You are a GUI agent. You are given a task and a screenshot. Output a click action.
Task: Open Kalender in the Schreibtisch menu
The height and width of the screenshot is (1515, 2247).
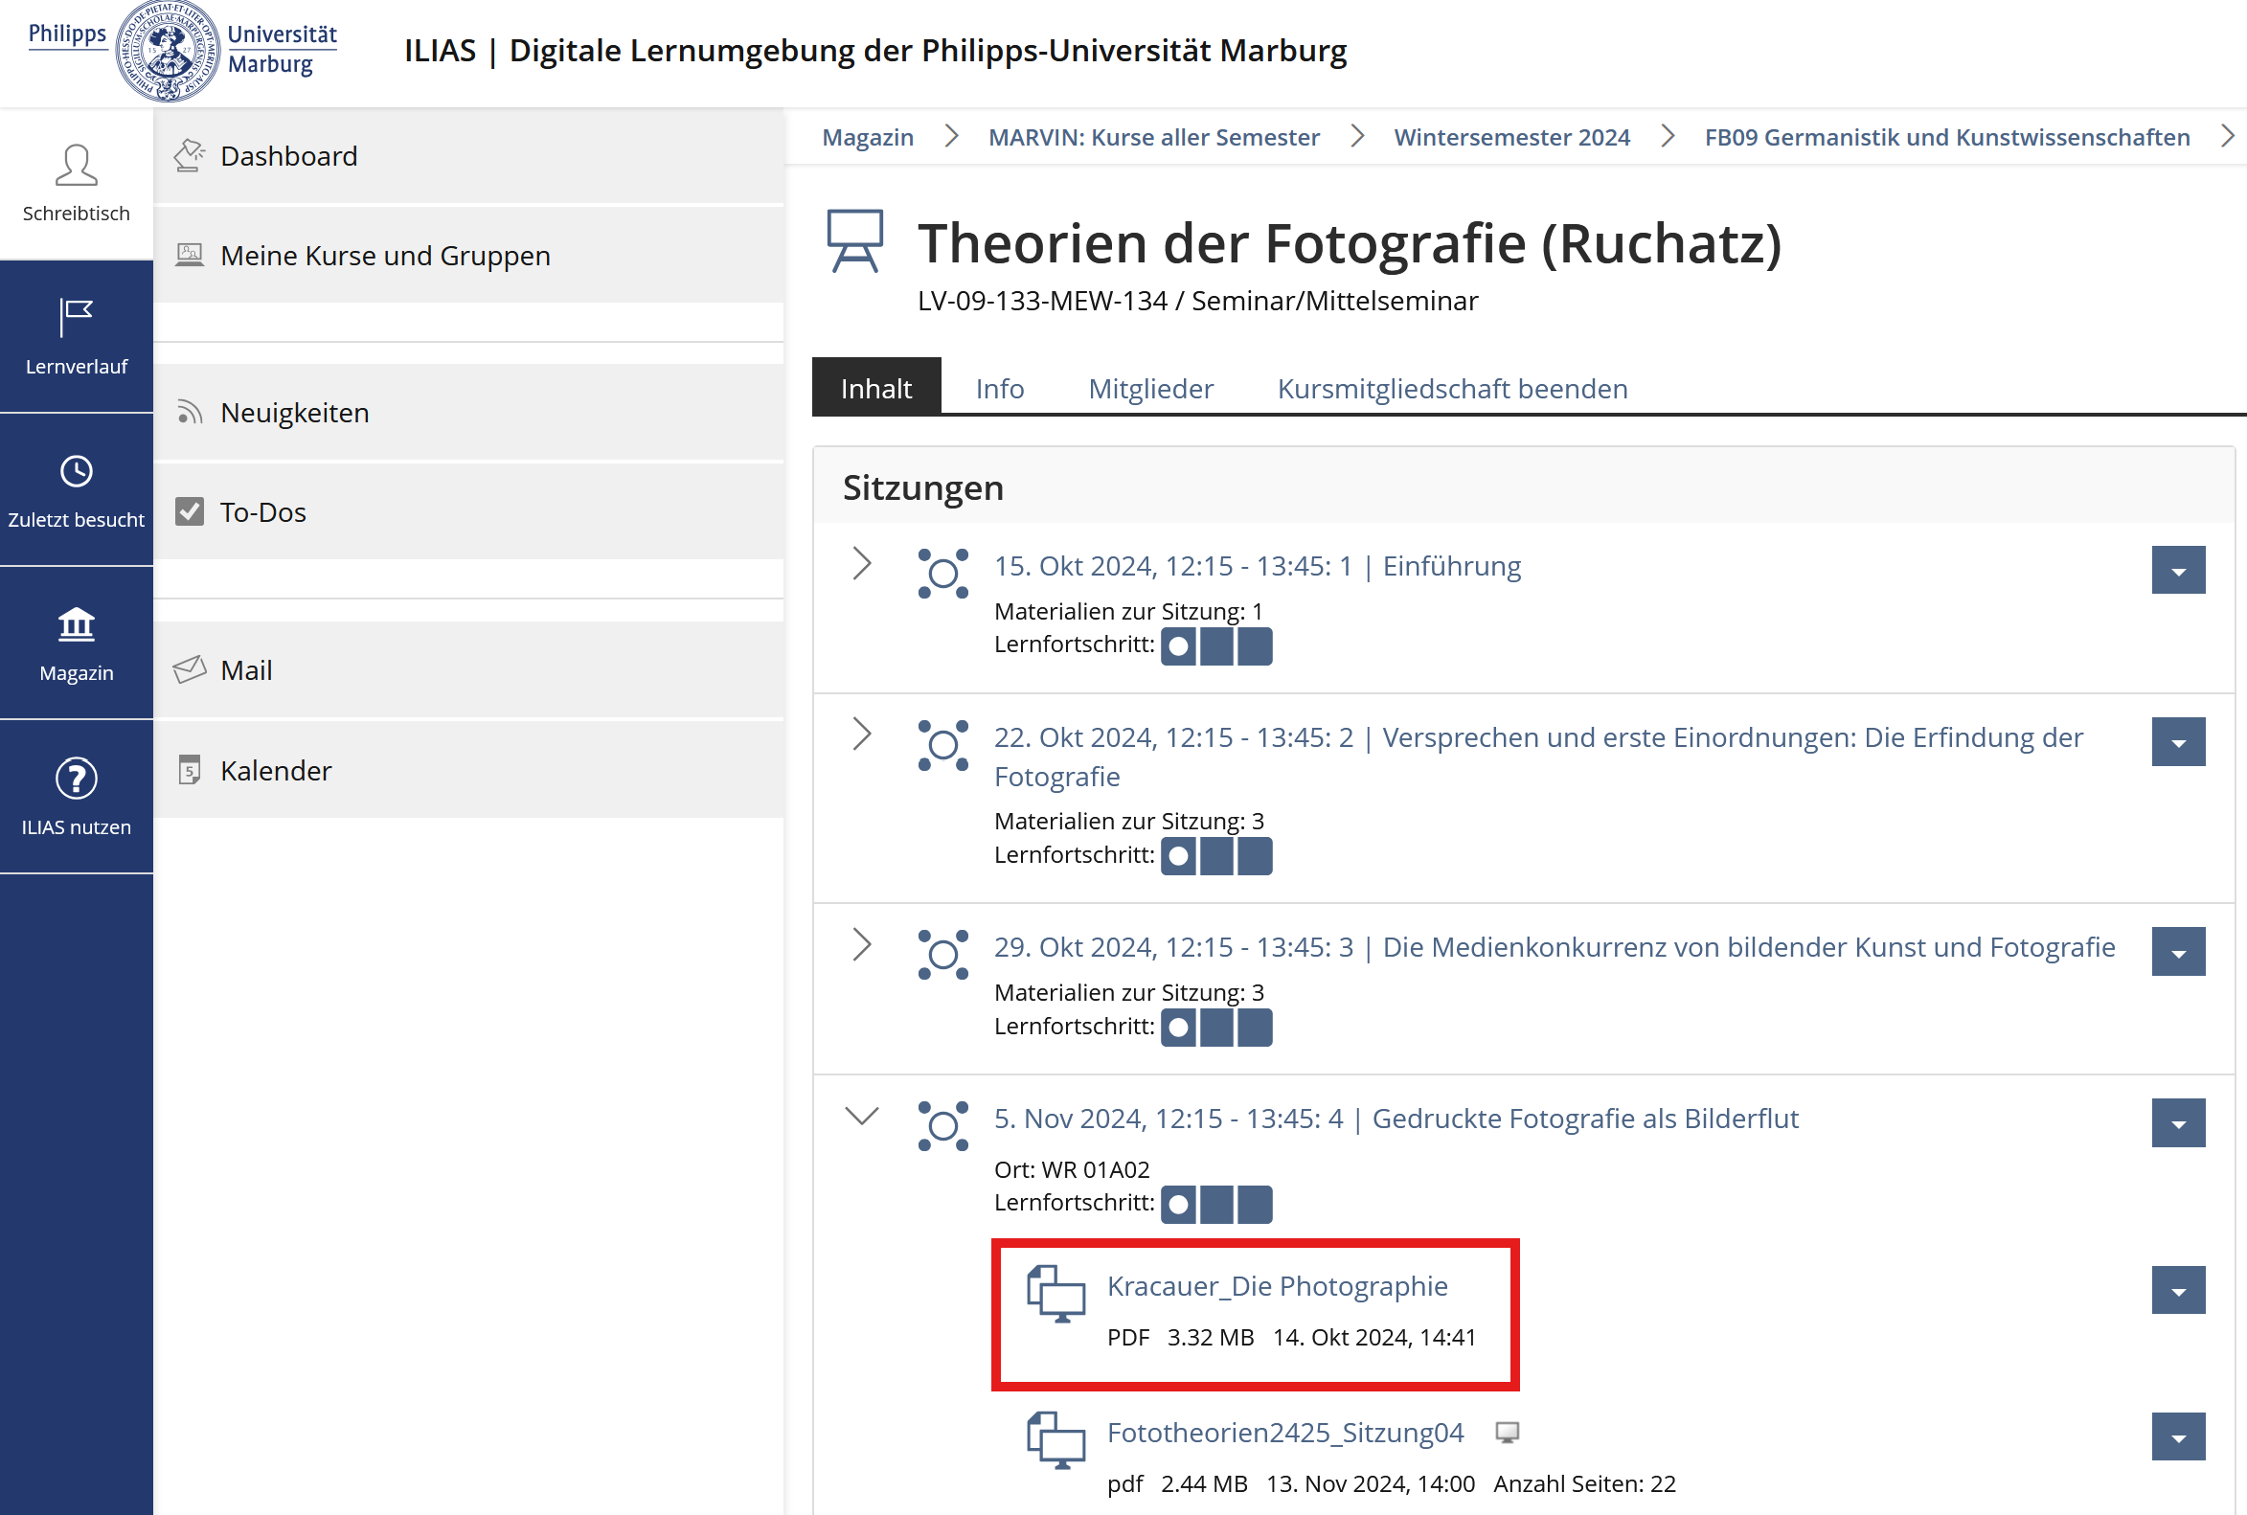pos(276,770)
